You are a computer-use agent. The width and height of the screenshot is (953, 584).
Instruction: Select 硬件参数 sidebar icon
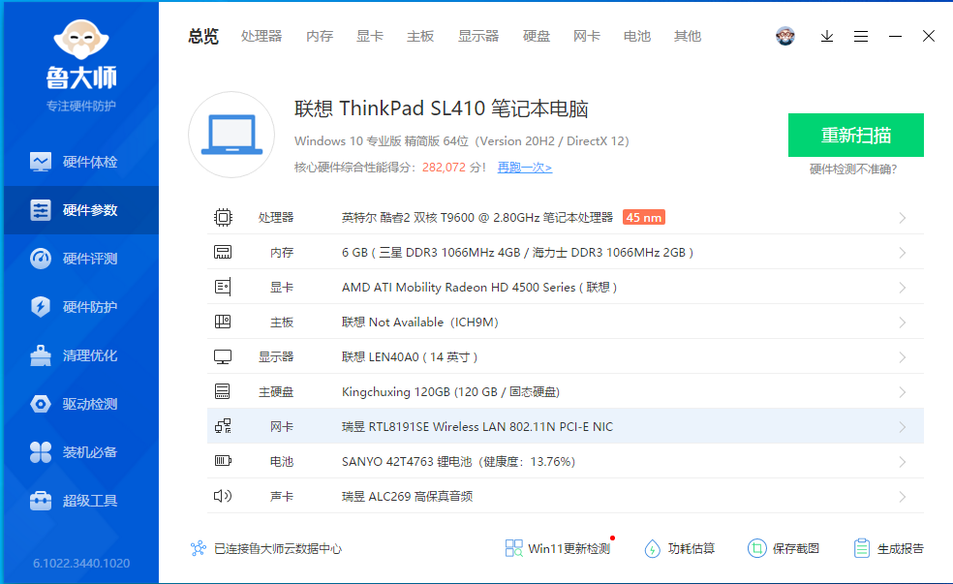tap(41, 210)
